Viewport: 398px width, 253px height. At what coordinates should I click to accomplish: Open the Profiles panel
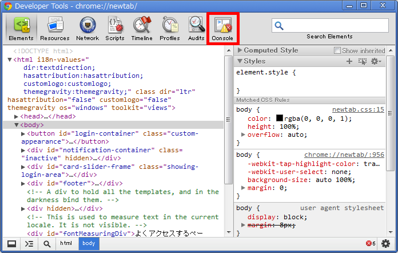[170, 29]
